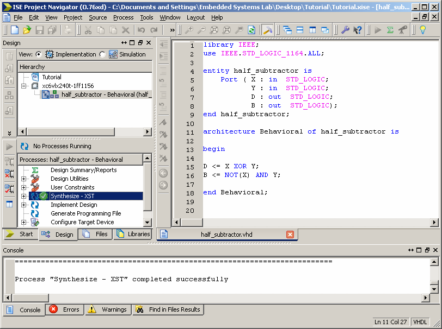Image resolution: width=442 pixels, height=329 pixels.
Task: Click the Open project folder icon
Action: (x=27, y=30)
